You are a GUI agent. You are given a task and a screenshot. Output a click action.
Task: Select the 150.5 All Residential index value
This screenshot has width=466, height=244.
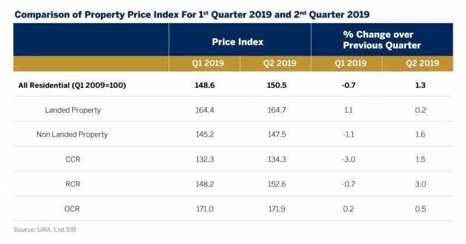(276, 85)
